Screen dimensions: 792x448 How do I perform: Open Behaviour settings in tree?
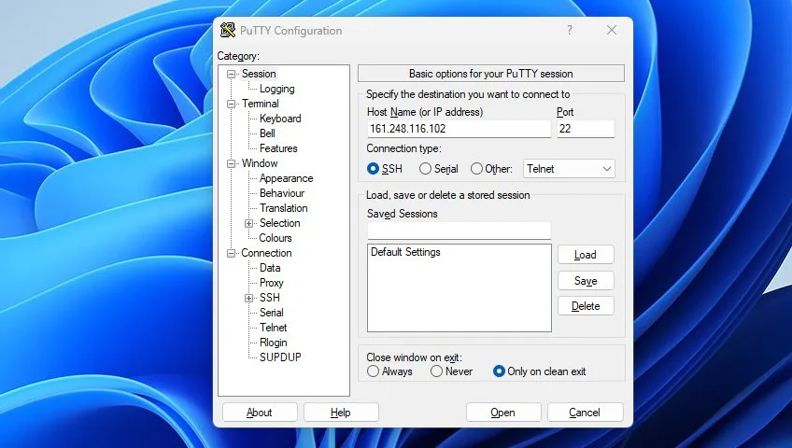[282, 193]
